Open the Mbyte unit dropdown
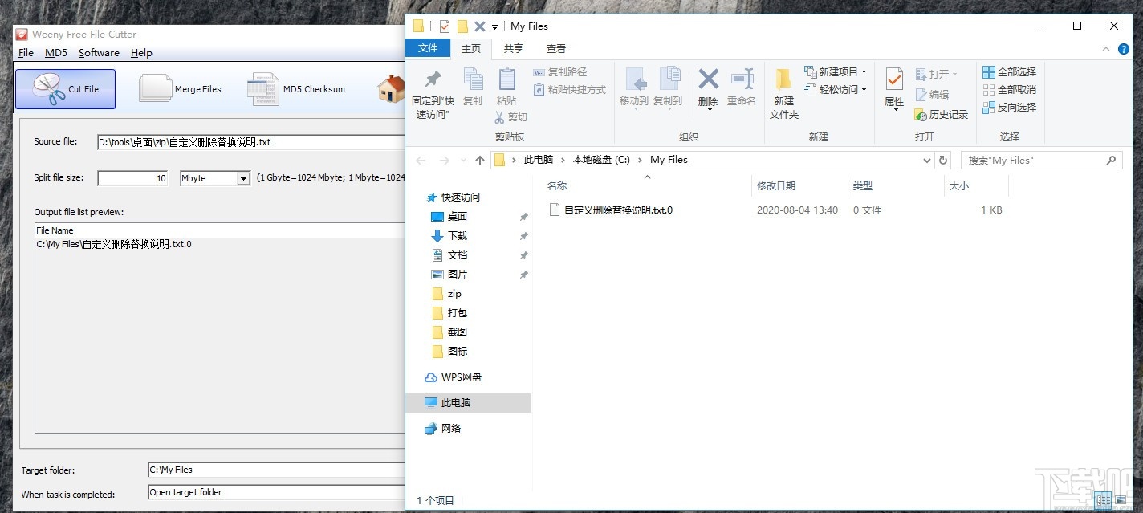1143x513 pixels. coord(243,177)
